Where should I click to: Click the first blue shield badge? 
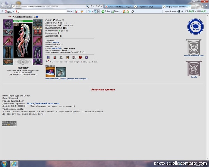(x=48, y=57)
